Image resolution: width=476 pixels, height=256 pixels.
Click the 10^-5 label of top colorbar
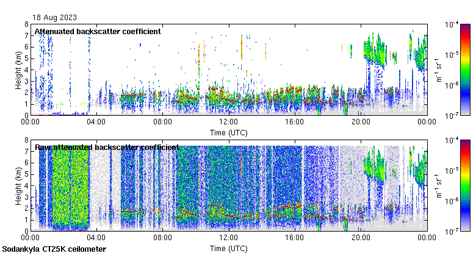tap(452, 55)
